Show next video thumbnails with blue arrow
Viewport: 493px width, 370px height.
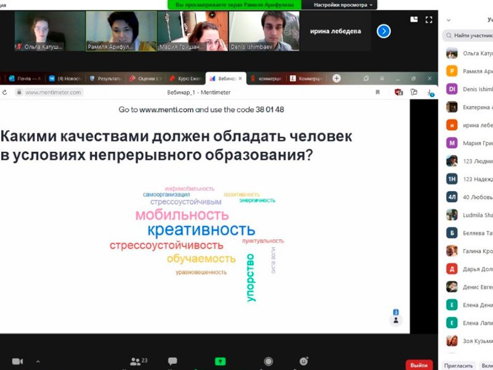point(384,31)
